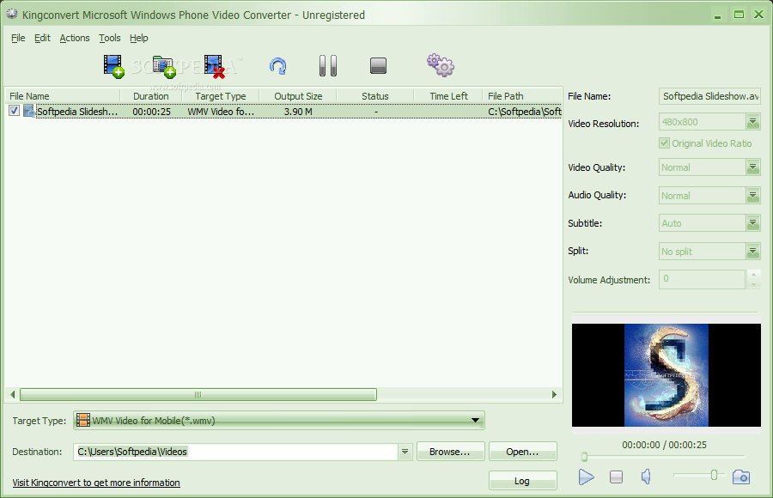
Task: Visit Kingconvert to get more information link
Action: point(96,483)
